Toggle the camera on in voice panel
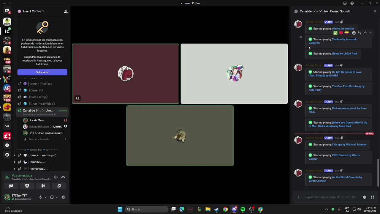Viewport: 380px width, 214px height. pos(11,186)
